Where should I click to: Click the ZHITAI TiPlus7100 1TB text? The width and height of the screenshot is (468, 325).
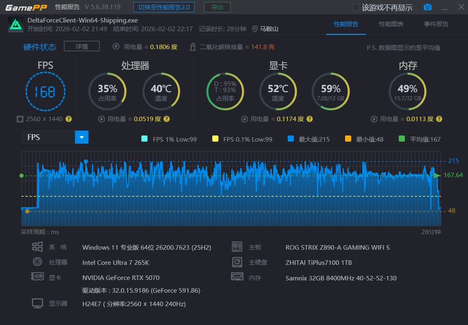point(319,263)
